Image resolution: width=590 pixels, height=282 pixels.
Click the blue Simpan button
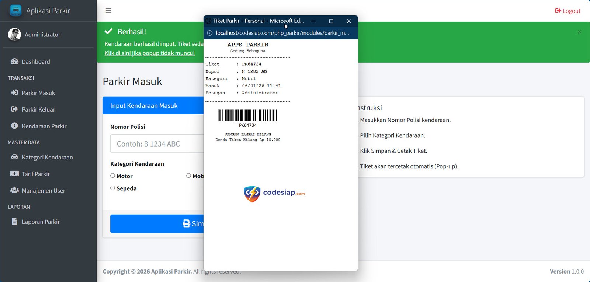(x=157, y=223)
